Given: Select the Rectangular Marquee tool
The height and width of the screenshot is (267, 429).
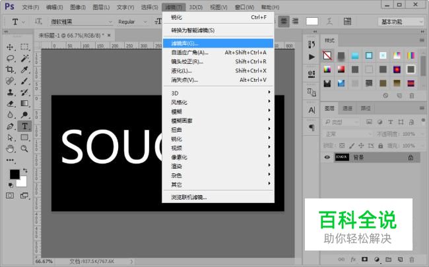Looking at the screenshot, I should pyautogui.click(x=24, y=47).
